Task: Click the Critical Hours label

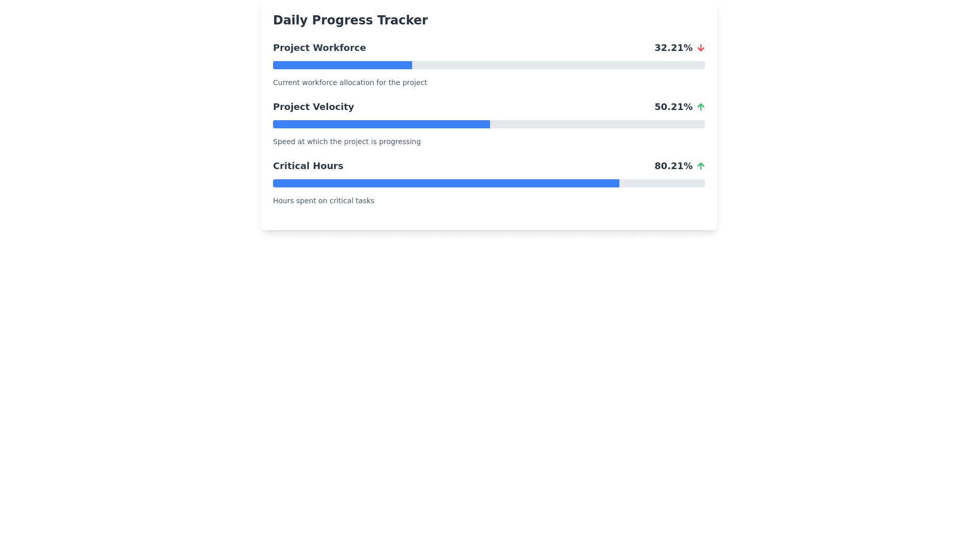Action: 308,166
